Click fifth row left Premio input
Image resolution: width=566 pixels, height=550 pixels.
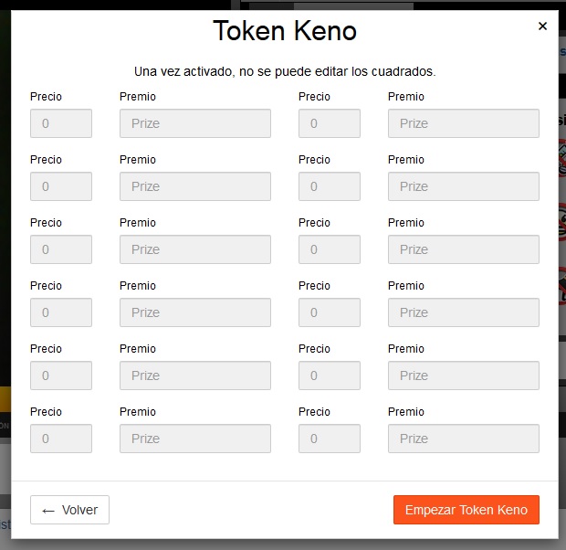click(x=194, y=375)
